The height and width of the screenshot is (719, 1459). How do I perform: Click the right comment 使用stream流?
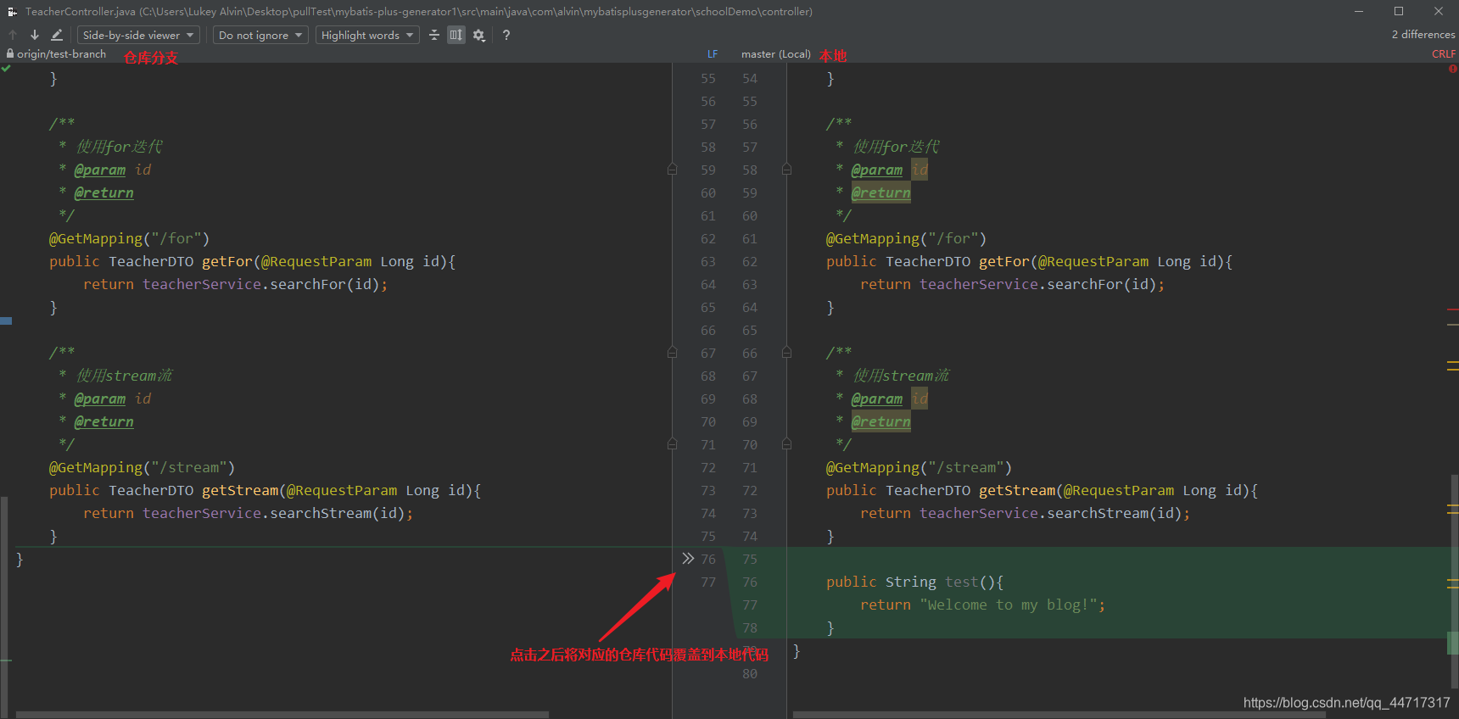[x=901, y=376]
